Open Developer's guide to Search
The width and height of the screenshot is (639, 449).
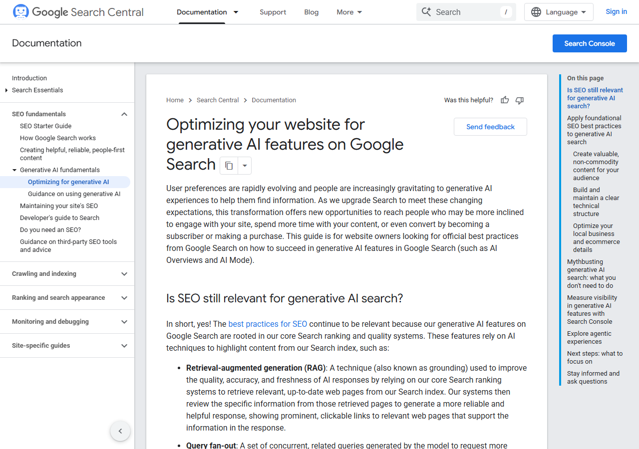(59, 218)
